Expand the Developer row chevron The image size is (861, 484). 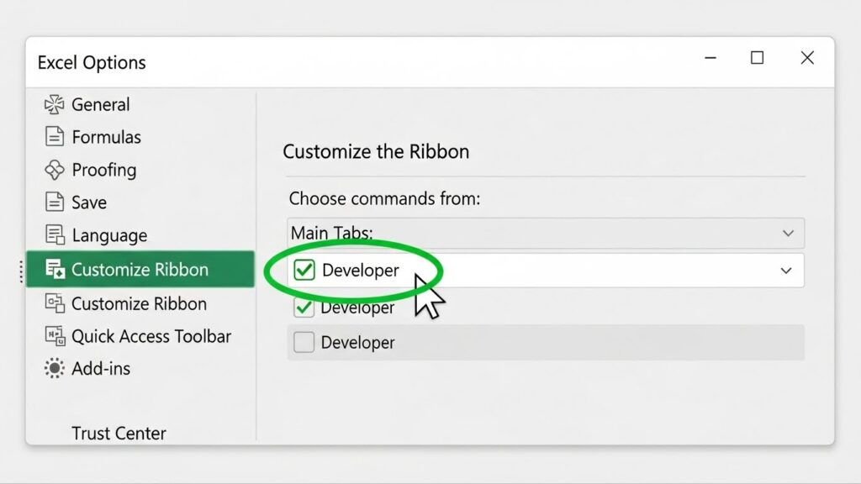pyautogui.click(x=786, y=271)
